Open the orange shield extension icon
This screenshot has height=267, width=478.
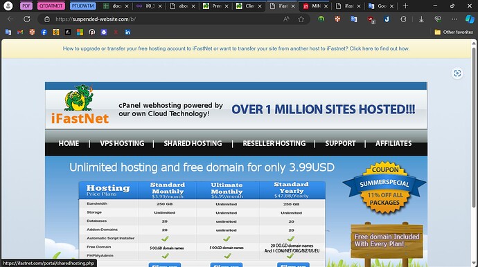pyautogui.click(x=337, y=19)
